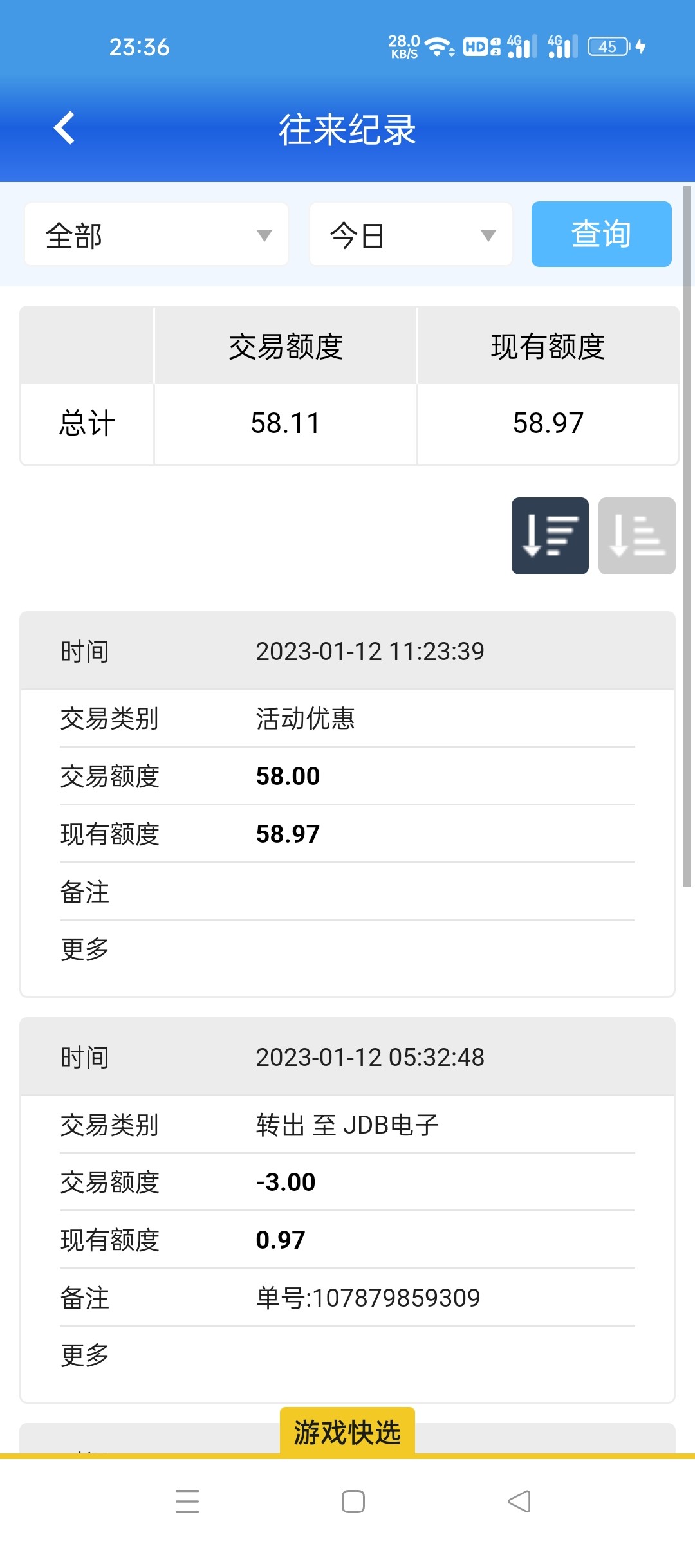
Task: Tap the 交易额度 column header
Action: click(x=286, y=347)
